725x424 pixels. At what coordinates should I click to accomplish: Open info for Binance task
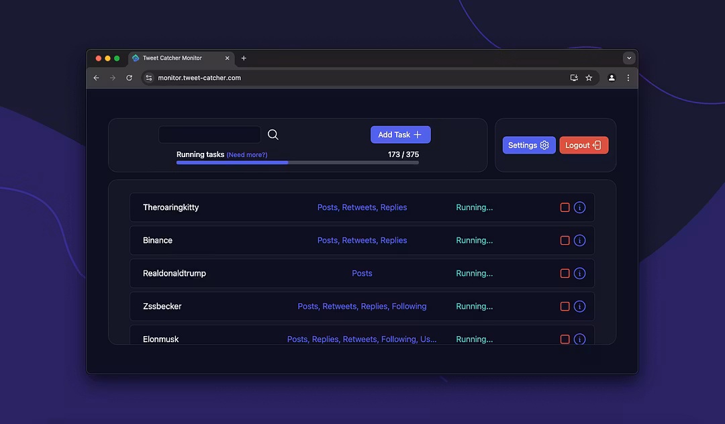[x=579, y=240]
